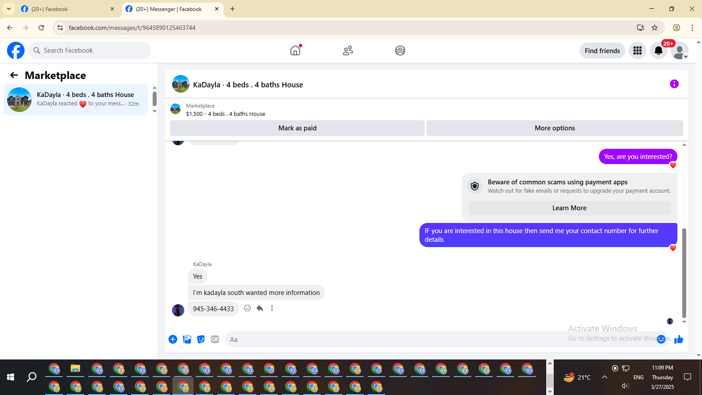Open the KaDayla chat header title
Screen dimensions: 702x395
pos(248,85)
